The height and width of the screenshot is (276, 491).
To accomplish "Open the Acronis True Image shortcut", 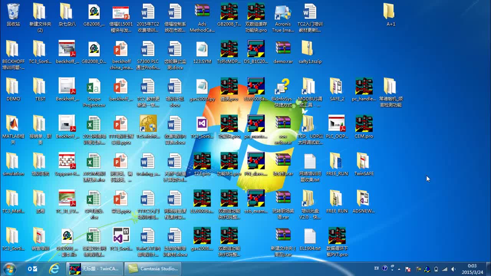I will [x=283, y=18].
